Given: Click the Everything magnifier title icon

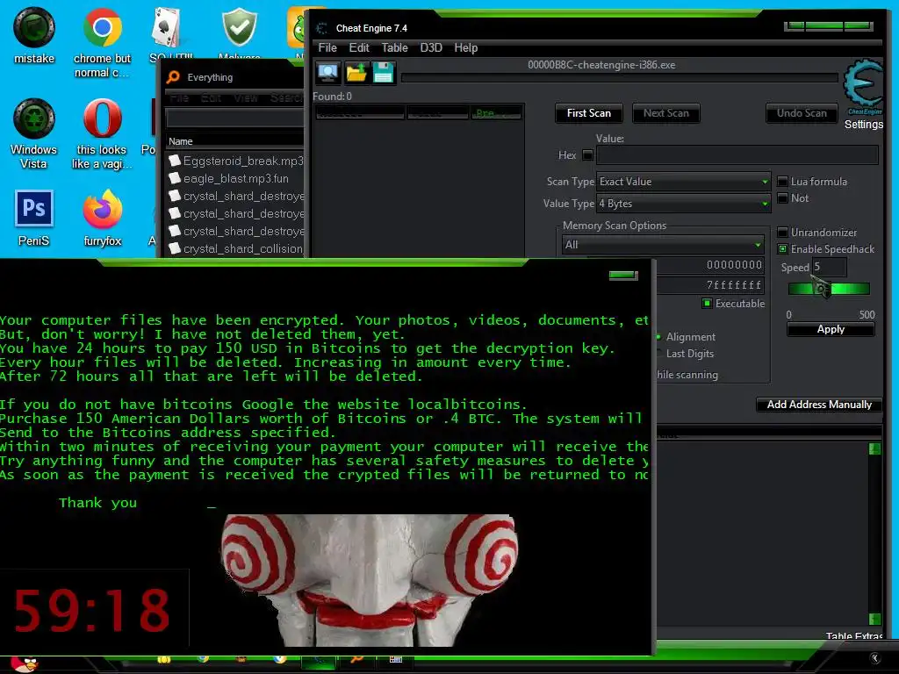Looking at the screenshot, I should pos(173,77).
